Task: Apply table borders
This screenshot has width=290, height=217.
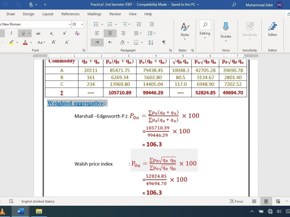Action: click(136, 42)
